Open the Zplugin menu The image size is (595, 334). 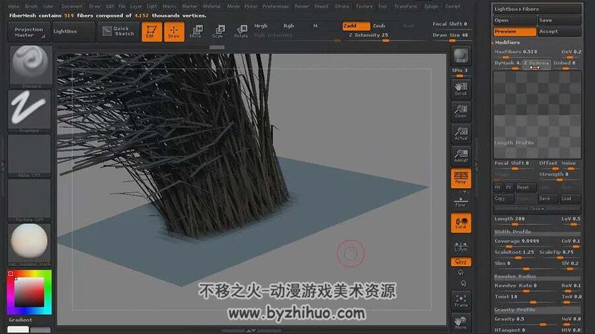point(431,7)
